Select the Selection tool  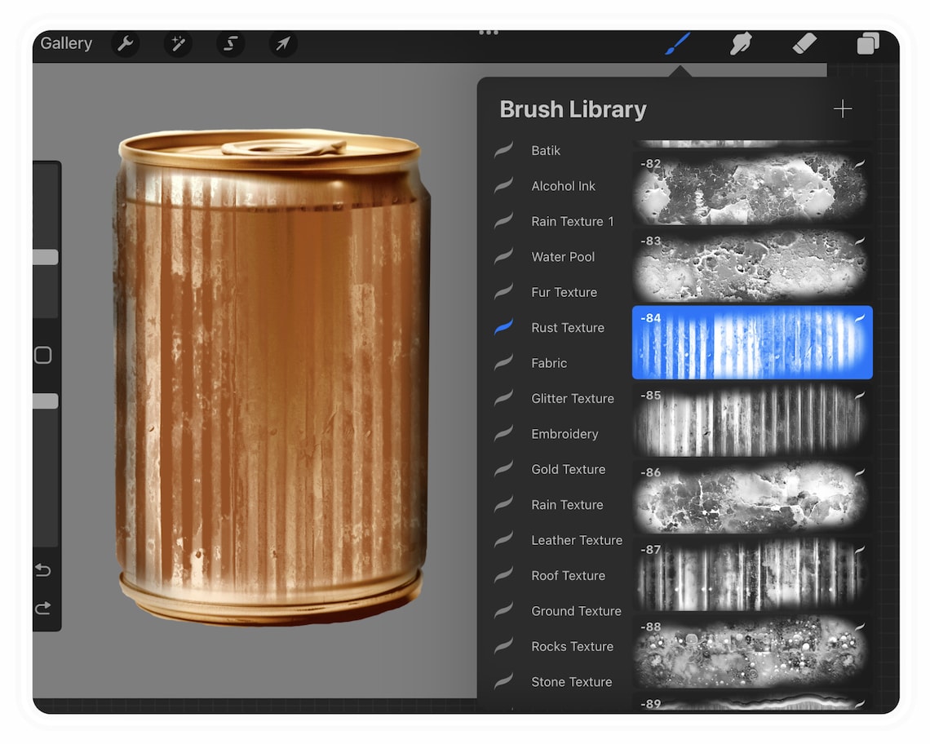point(230,44)
